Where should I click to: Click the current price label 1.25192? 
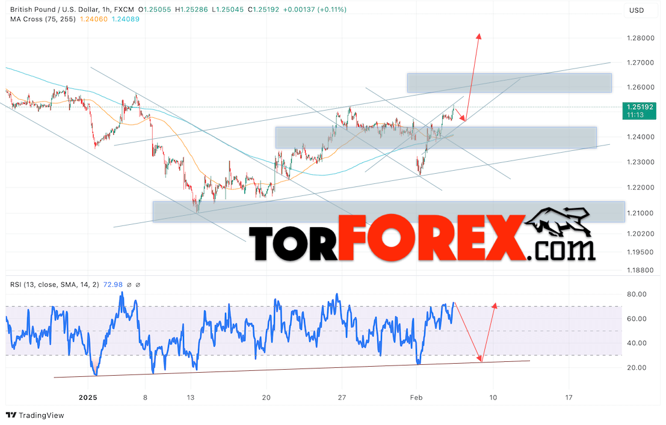pyautogui.click(x=640, y=107)
